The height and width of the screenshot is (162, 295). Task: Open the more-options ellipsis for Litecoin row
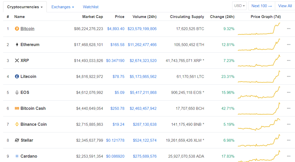[289, 76]
